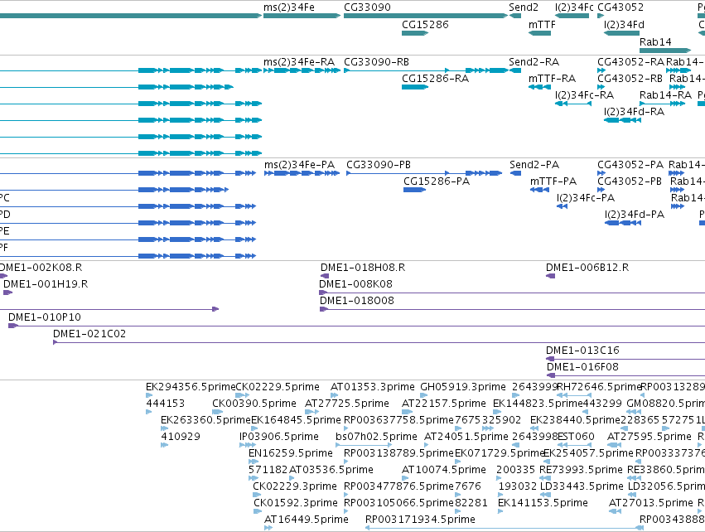Click the Send2 gene label
Screen dimensions: 705x532
[x=524, y=7]
